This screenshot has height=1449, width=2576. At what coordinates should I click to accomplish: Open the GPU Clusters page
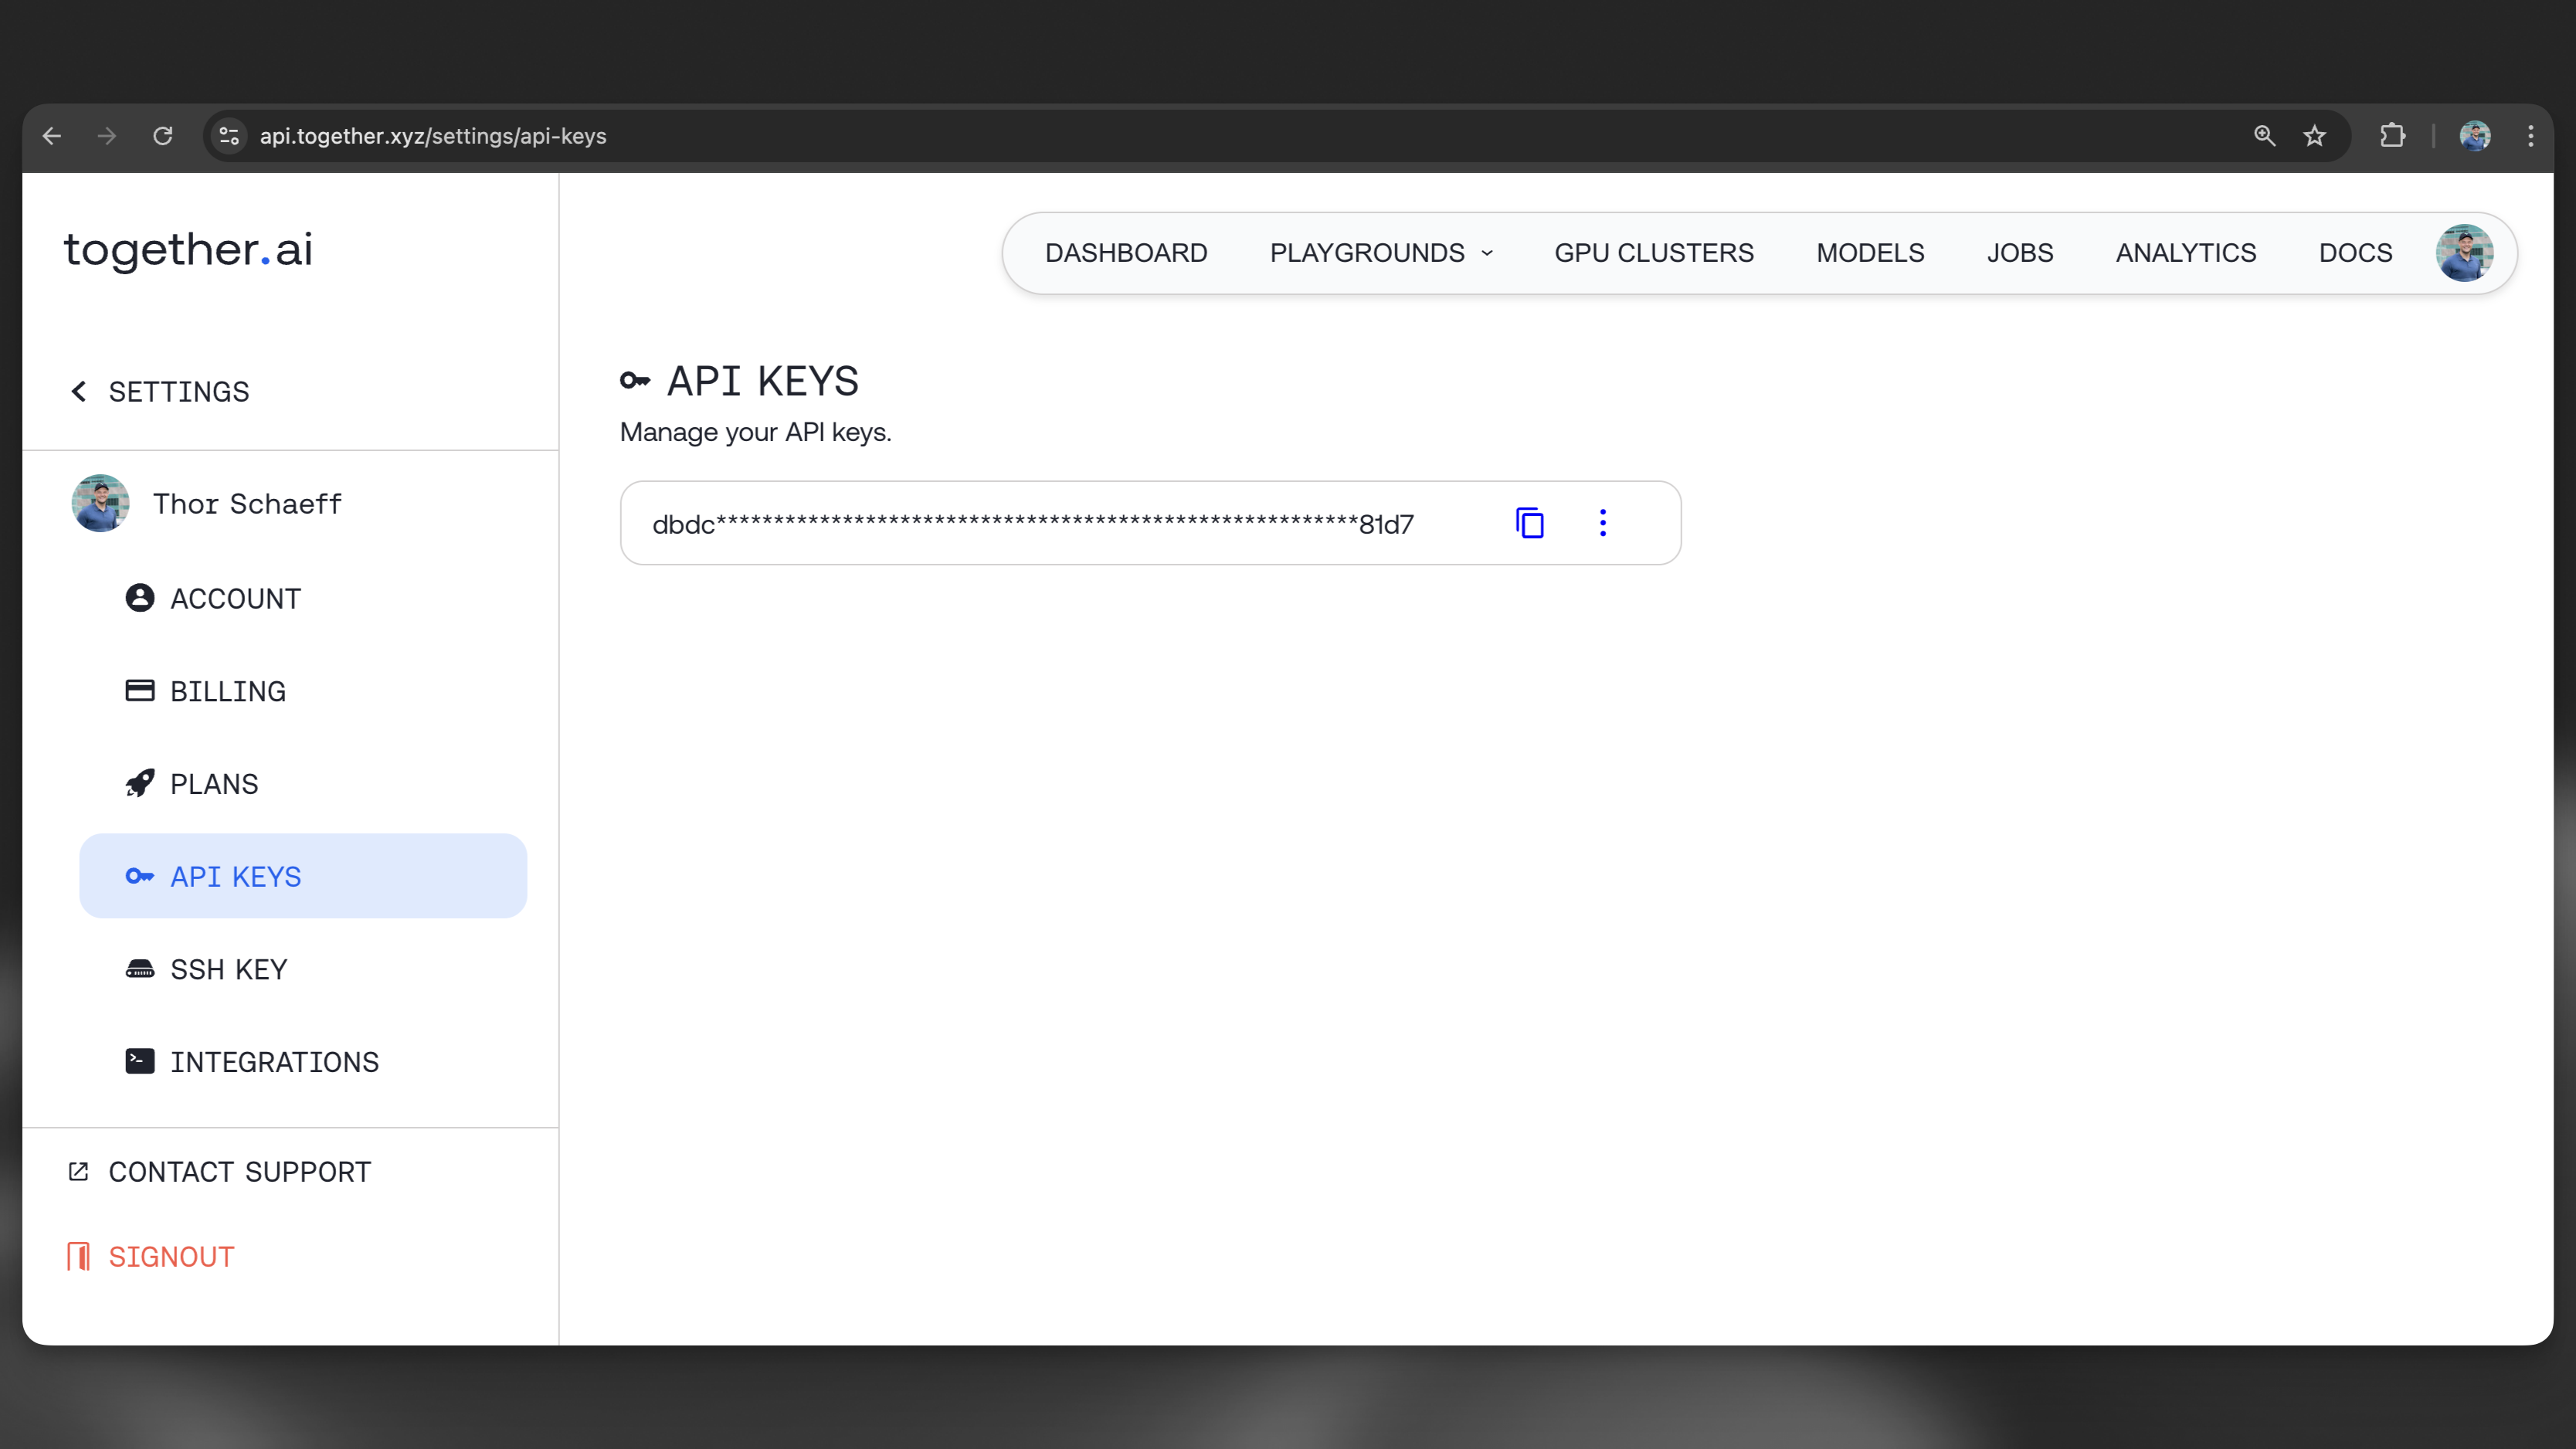[1653, 253]
